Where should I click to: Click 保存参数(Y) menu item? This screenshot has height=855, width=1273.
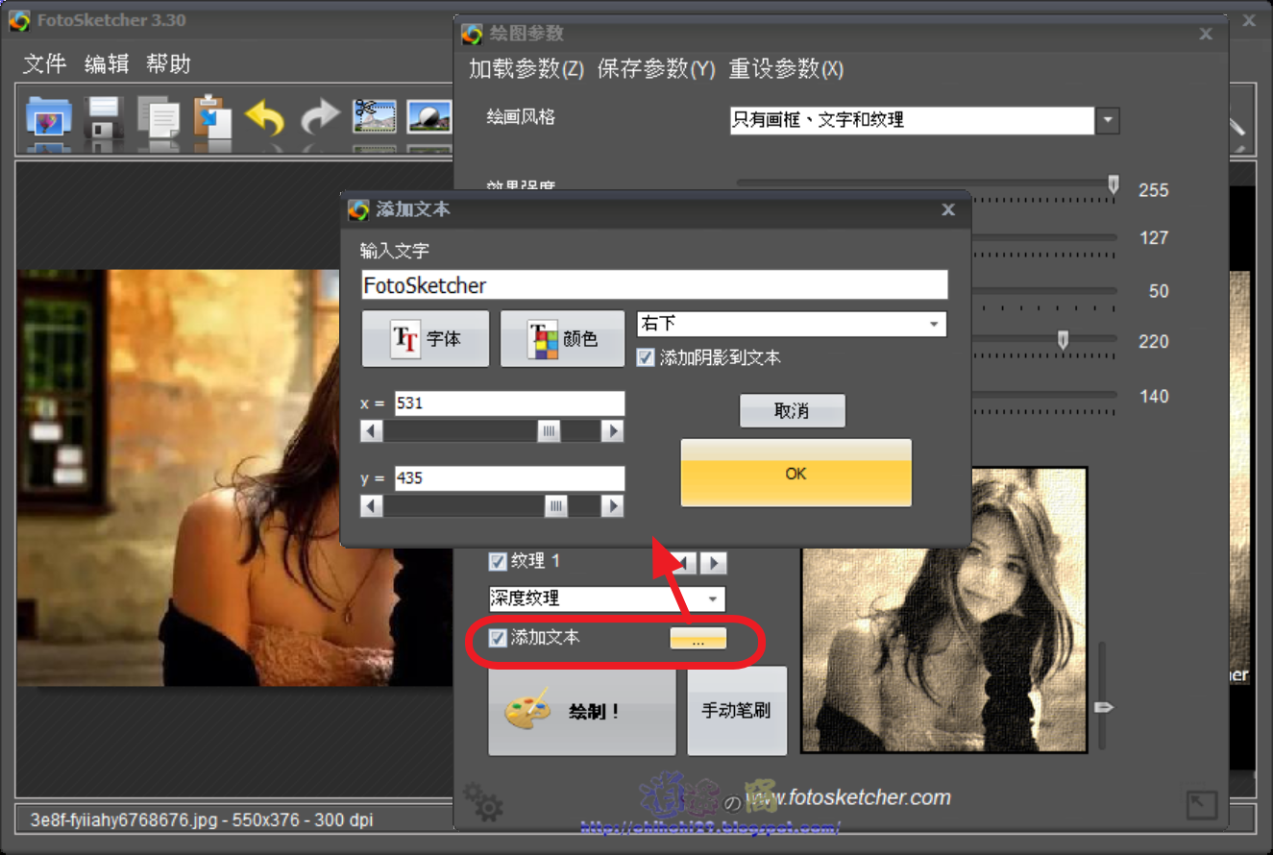pos(656,69)
